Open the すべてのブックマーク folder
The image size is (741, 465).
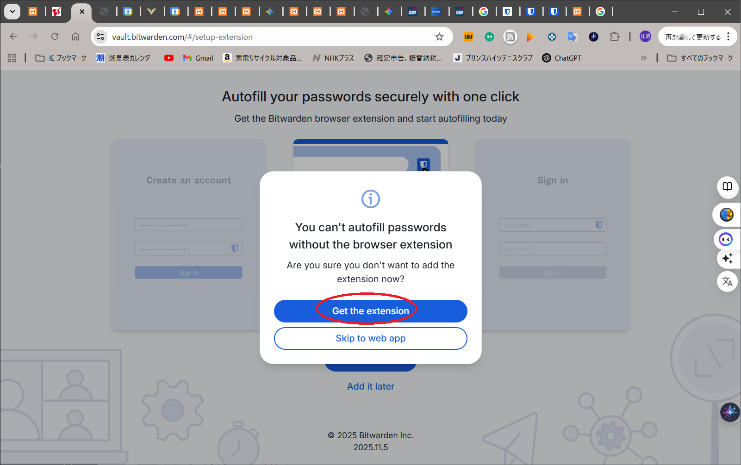tap(700, 58)
